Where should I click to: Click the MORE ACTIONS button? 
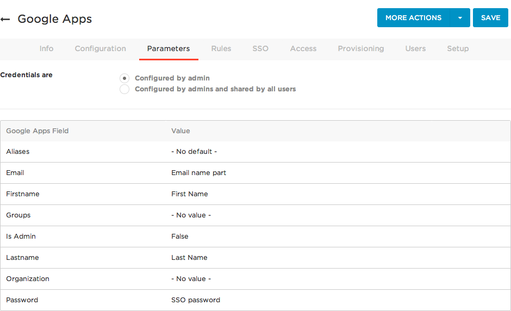point(413,18)
